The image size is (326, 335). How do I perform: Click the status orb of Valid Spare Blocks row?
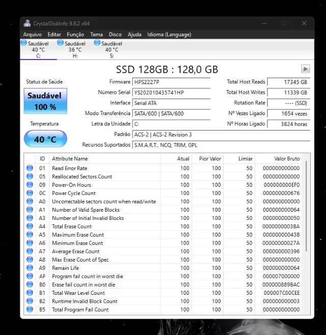click(30, 210)
